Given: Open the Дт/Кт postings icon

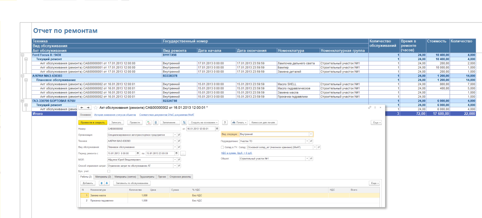Looking at the screenshot, I should click(x=149, y=123).
